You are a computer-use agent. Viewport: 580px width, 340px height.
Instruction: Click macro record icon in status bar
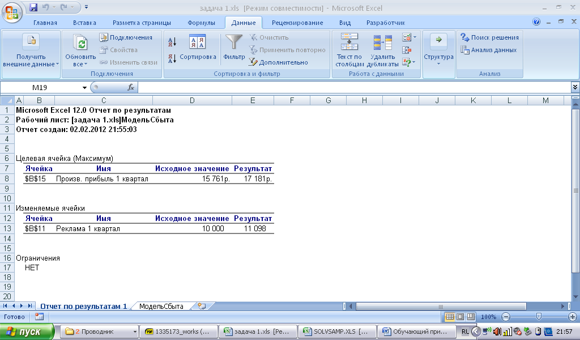click(x=39, y=317)
